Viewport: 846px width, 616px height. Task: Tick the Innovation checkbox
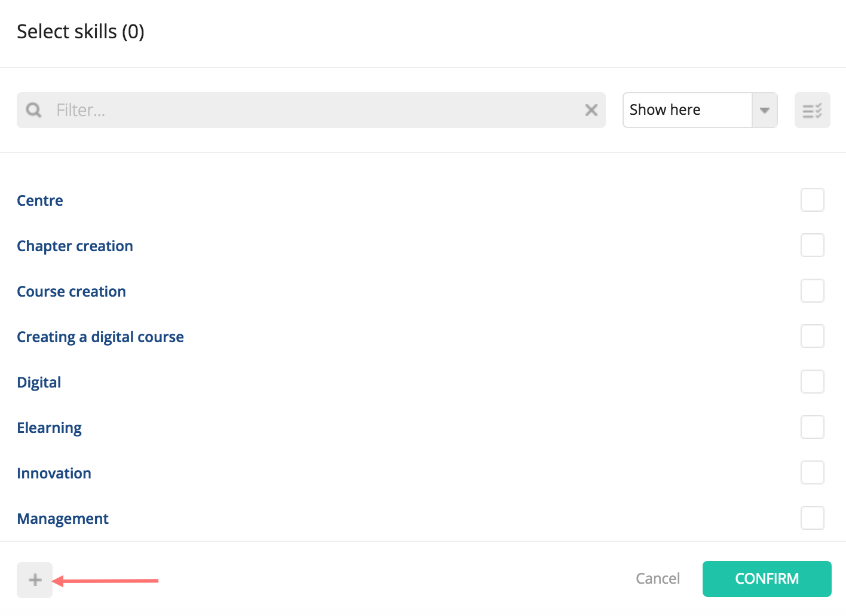812,472
